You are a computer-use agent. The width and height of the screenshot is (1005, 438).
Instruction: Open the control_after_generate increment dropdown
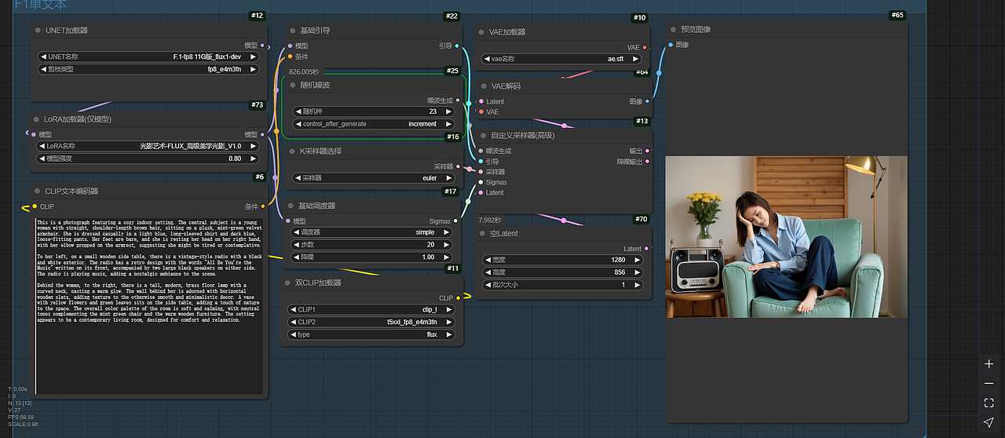coord(374,124)
